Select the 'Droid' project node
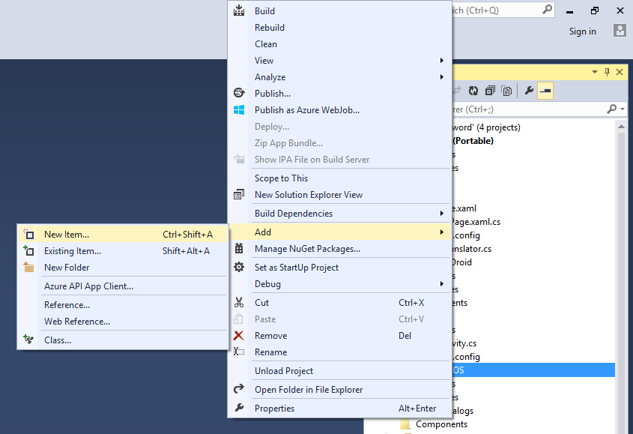Screen dimensions: 633x434 [x=462, y=262]
